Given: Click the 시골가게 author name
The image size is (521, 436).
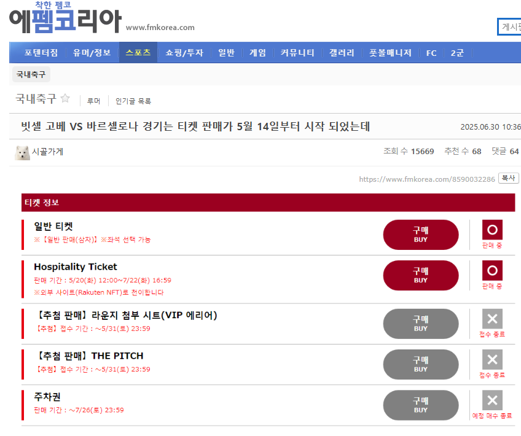Looking at the screenshot, I should pyautogui.click(x=47, y=152).
